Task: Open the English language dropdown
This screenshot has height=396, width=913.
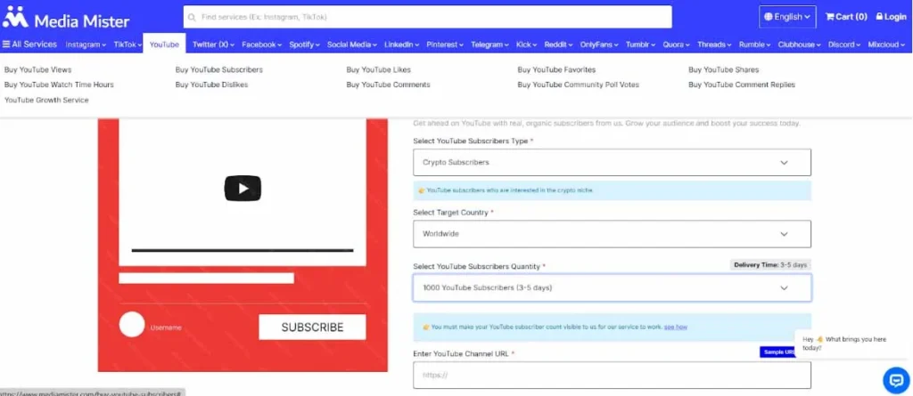Action: (x=787, y=17)
